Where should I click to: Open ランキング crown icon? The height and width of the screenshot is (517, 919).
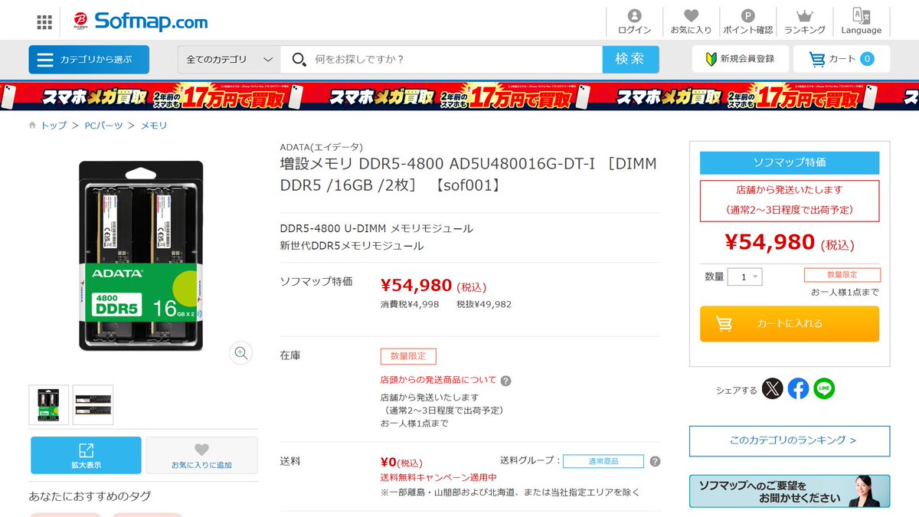[805, 21]
